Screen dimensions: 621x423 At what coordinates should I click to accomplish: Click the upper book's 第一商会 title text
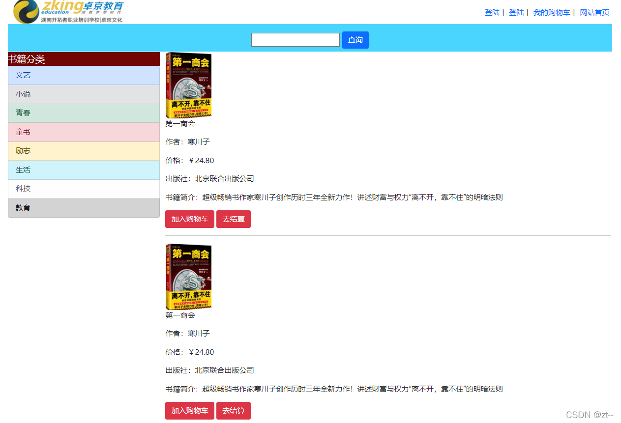click(180, 124)
